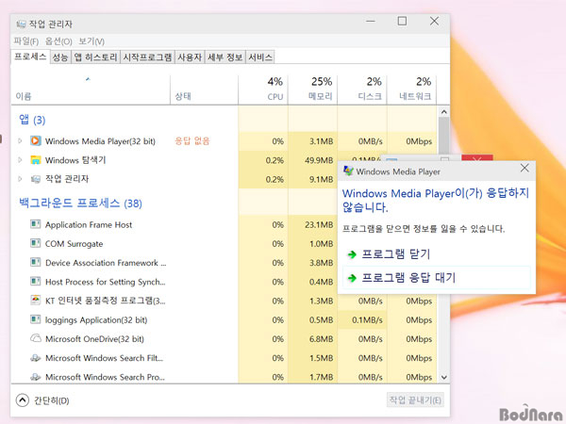Click the red close button behind the dialog
This screenshot has height=424, width=566.
pyautogui.click(x=476, y=158)
